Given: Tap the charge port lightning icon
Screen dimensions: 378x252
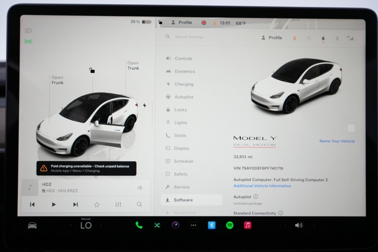Looking at the screenshot, I should click(x=144, y=105).
